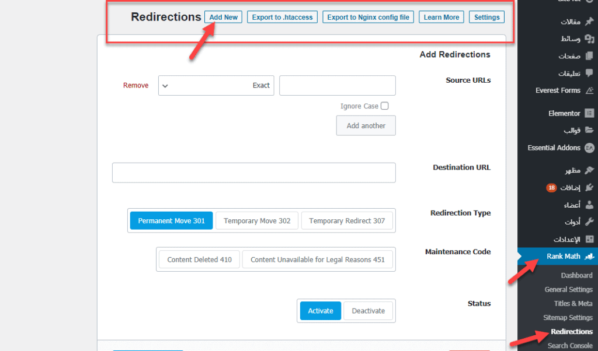Enable the Ignore Case checkbox
598x351 pixels.
point(384,106)
